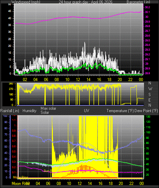Click the "Solar" label below Max solar
This screenshot has height=188, width=159.
tap(45, 112)
